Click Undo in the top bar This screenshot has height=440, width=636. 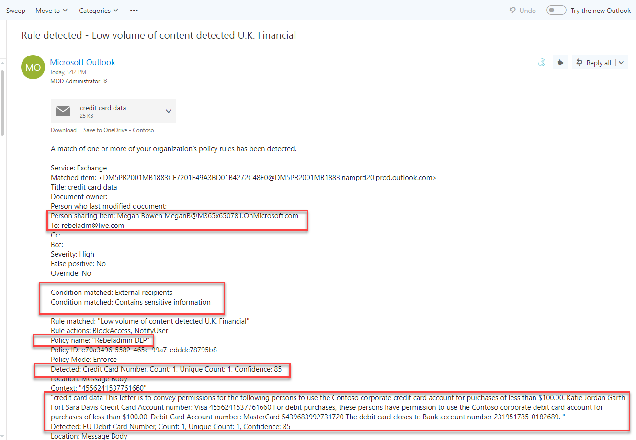click(522, 11)
